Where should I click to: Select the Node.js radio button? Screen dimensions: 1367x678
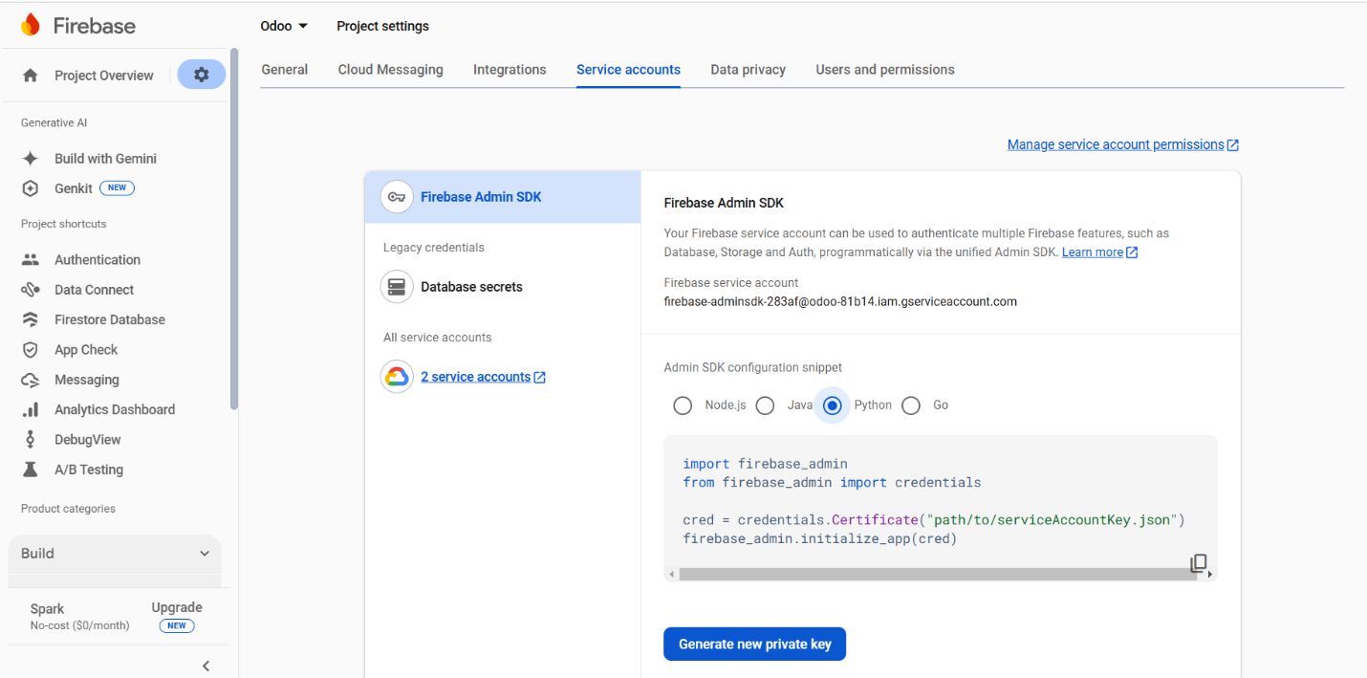pos(683,405)
